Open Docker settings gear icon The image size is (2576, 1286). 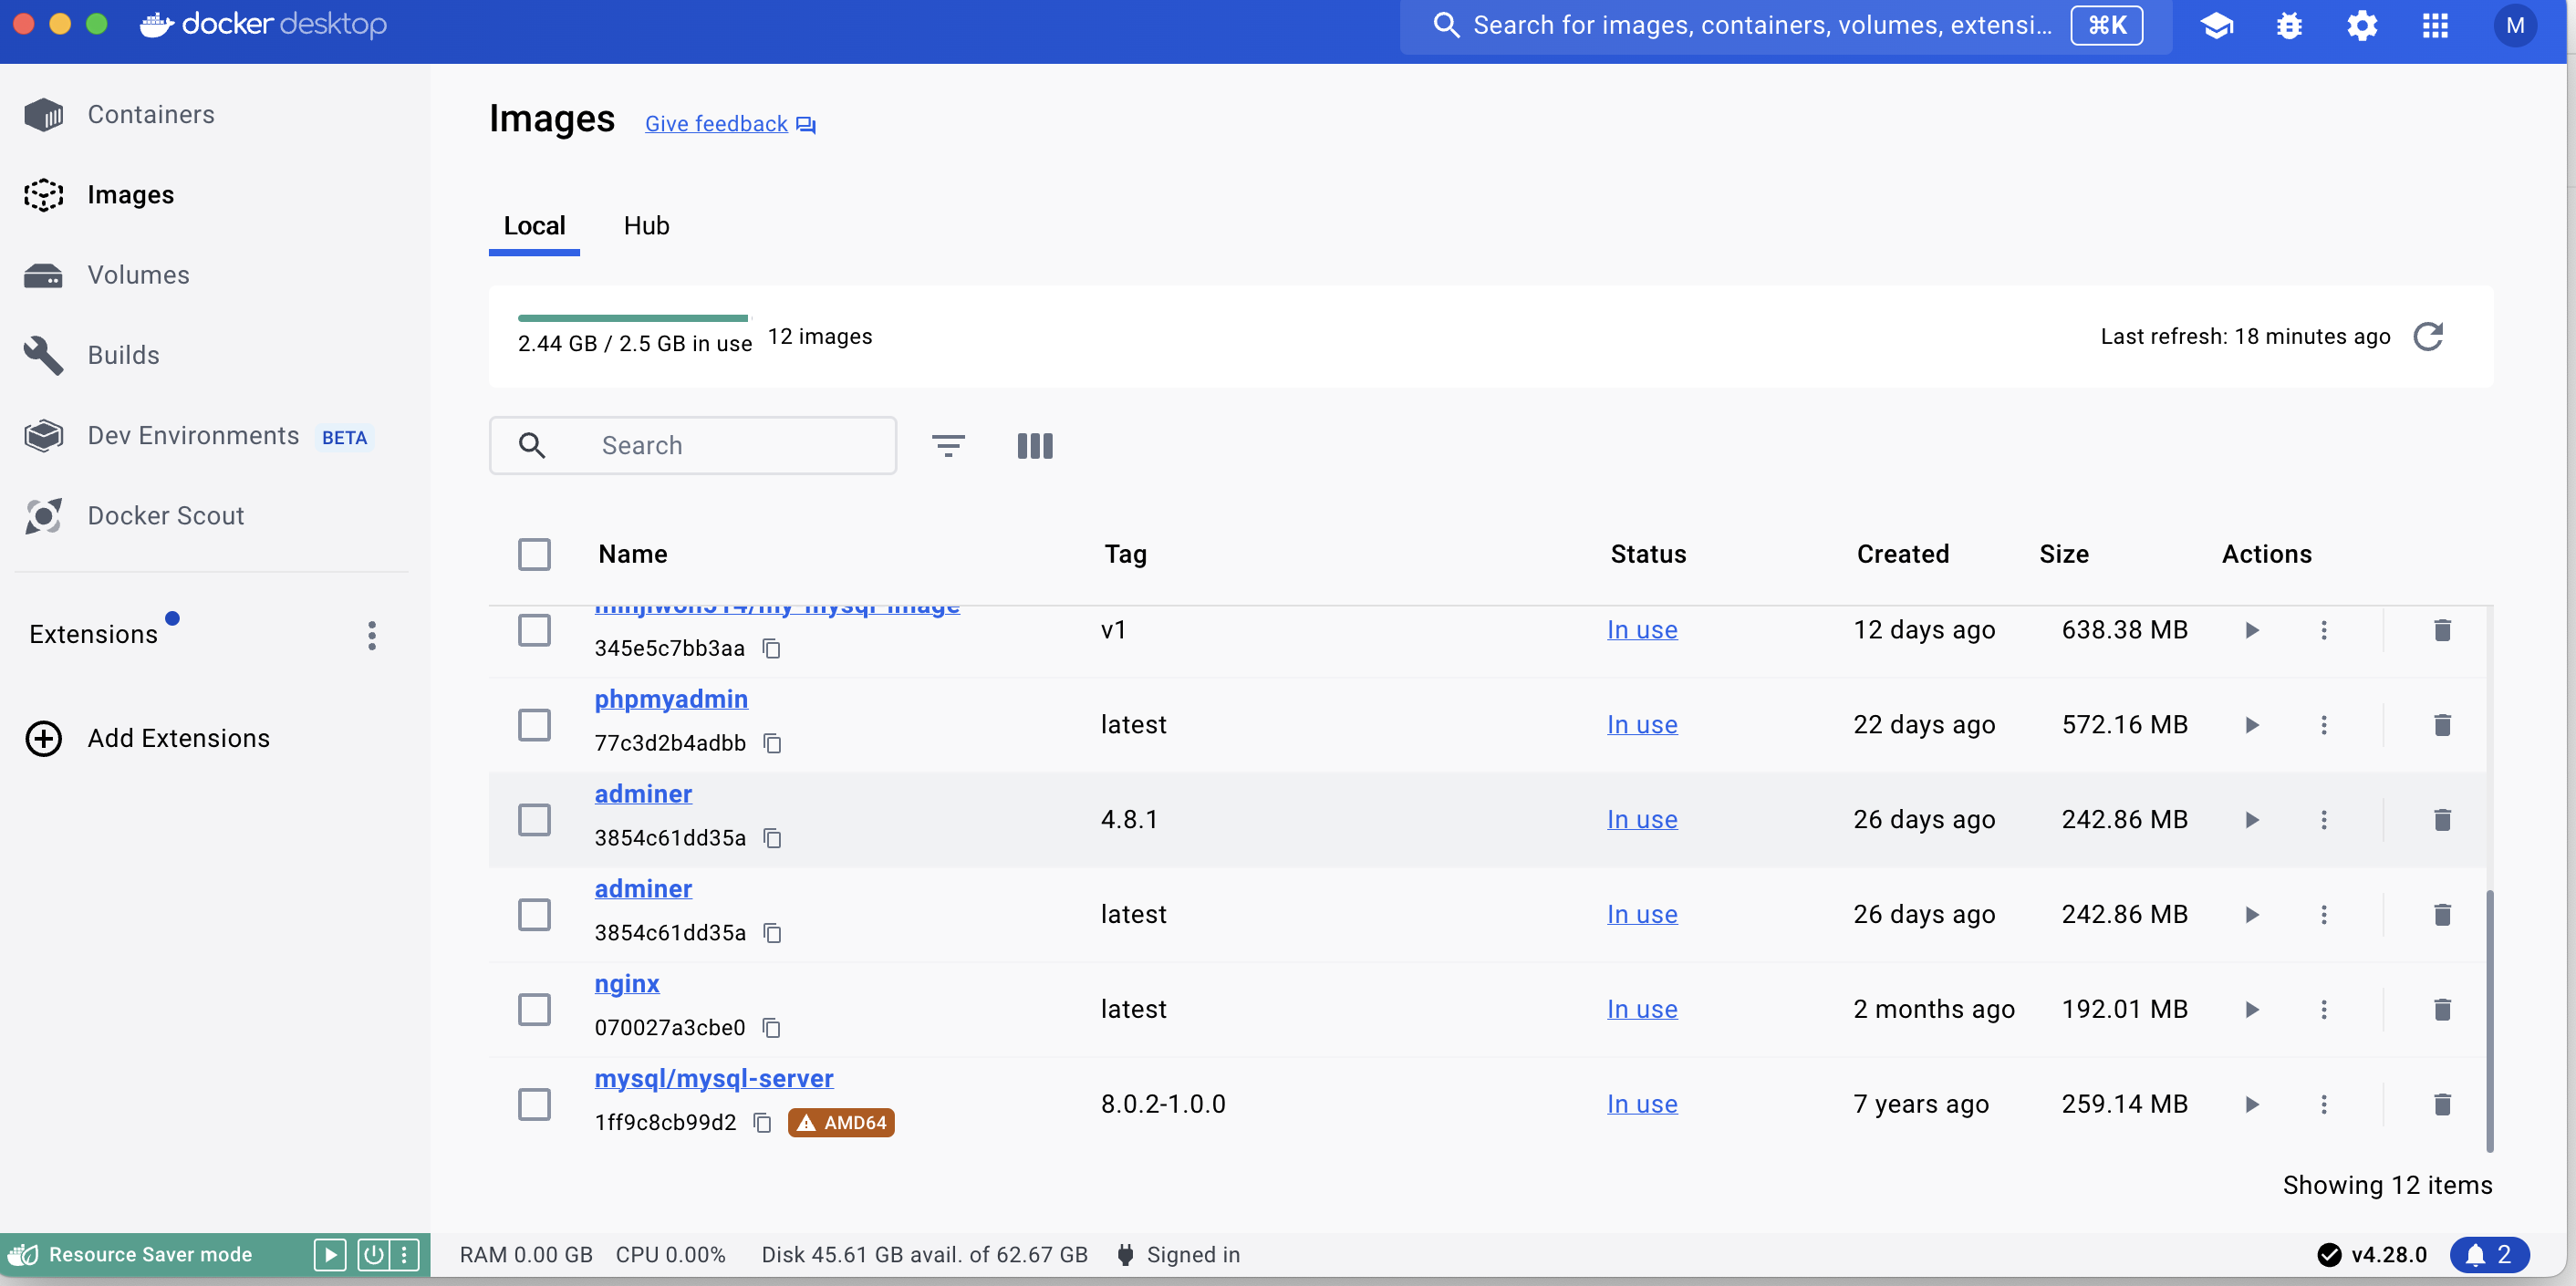(x=2362, y=25)
